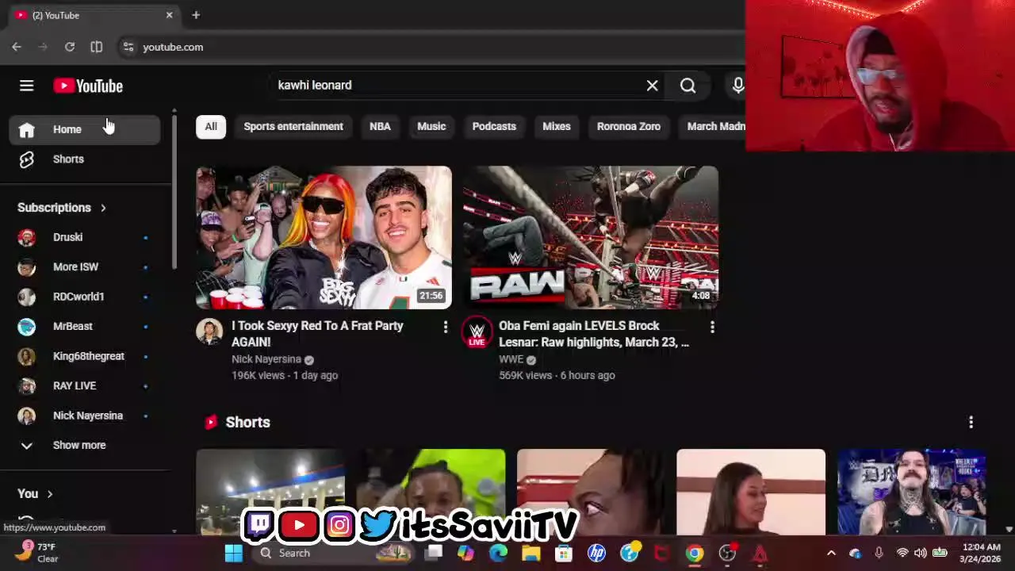Open the Sexyy Red frat party video thumbnail
The width and height of the screenshot is (1015, 571).
(324, 237)
